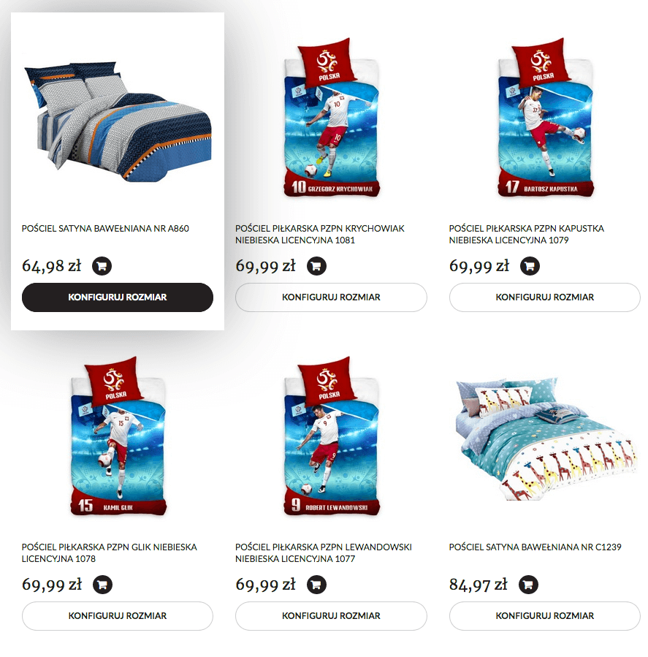This screenshot has height=657, width=648.
Task: Open Pościel Satyna Bawełniana NR C1239 title link
Action: 535,547
